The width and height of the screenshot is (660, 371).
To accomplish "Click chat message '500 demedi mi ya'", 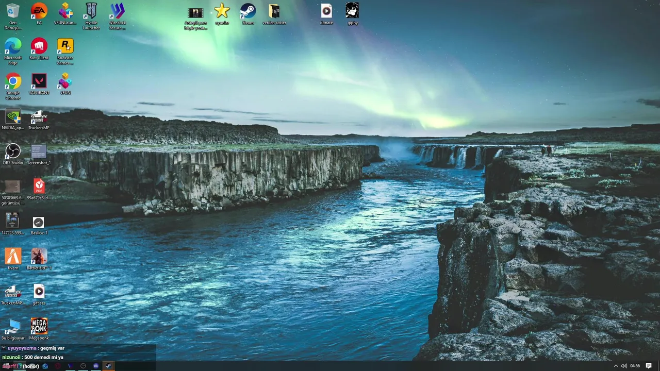I will [x=44, y=357].
